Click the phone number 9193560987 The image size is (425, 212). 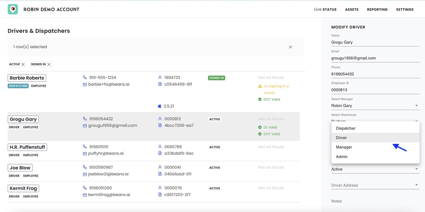click(101, 167)
